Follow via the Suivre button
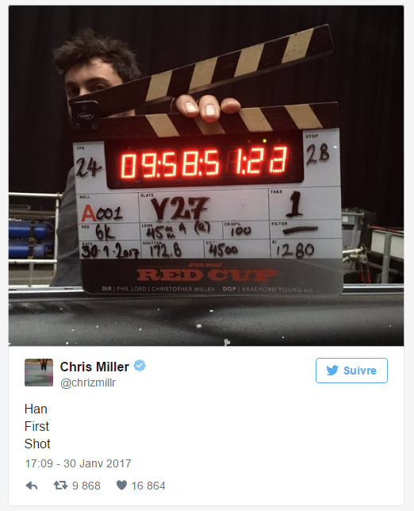 point(351,371)
